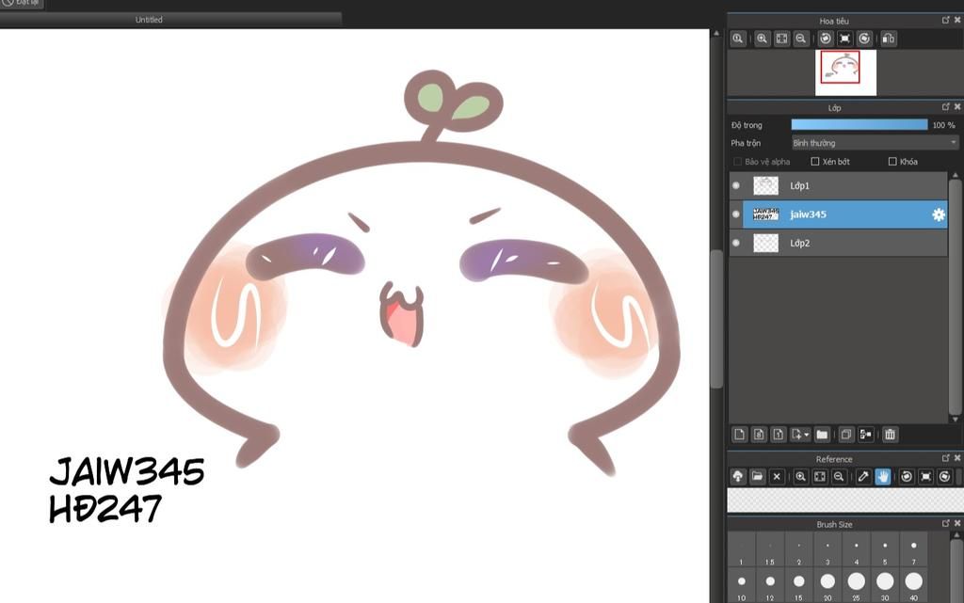Enable the Khóa checkbox
This screenshot has width=964, height=603.
click(x=892, y=162)
